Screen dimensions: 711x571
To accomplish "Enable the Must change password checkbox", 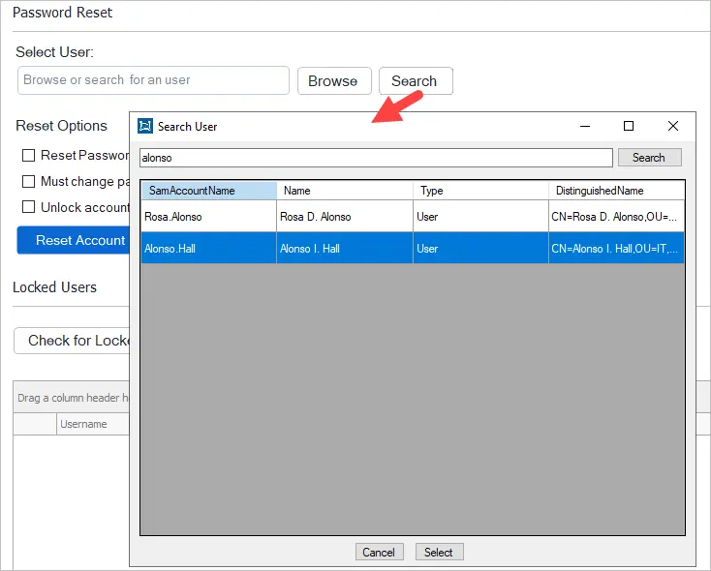I will (28, 181).
